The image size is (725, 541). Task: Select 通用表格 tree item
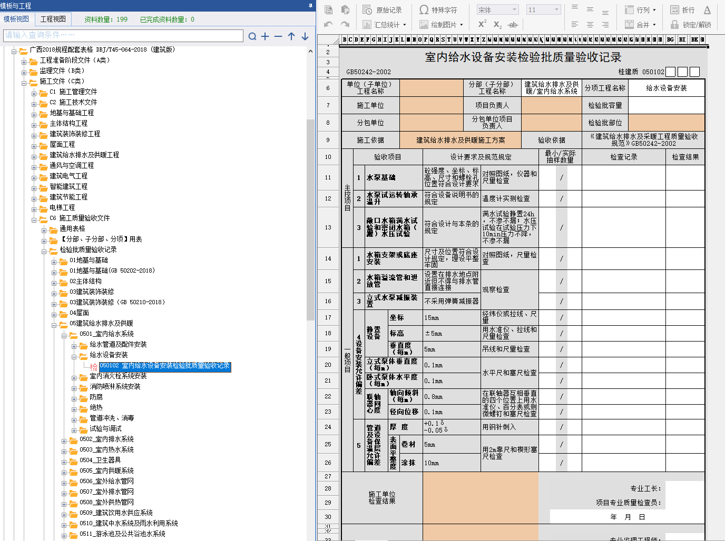pos(72,228)
